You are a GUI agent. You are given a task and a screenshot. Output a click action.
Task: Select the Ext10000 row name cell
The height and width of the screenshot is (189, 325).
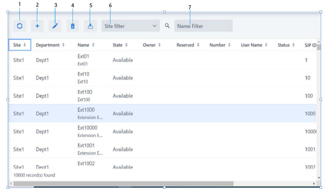(90, 131)
